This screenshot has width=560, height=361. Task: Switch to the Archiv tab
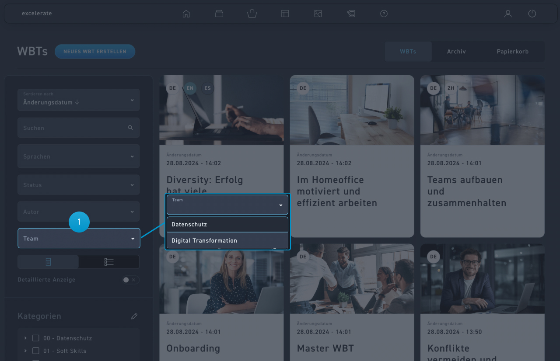pos(456,52)
